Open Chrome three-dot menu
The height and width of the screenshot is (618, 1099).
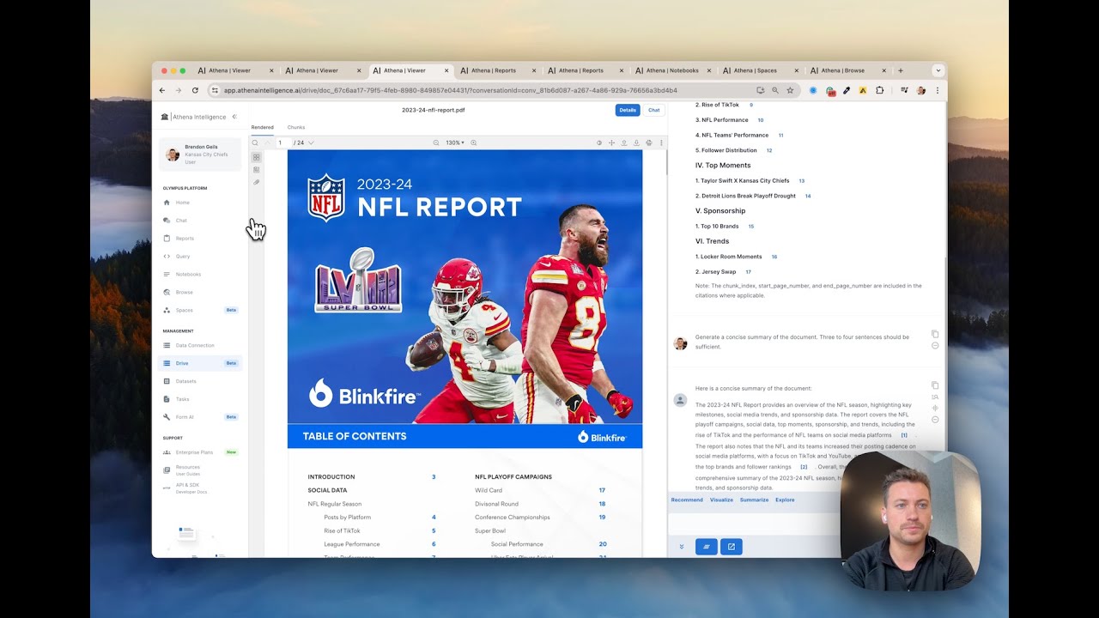tap(937, 90)
